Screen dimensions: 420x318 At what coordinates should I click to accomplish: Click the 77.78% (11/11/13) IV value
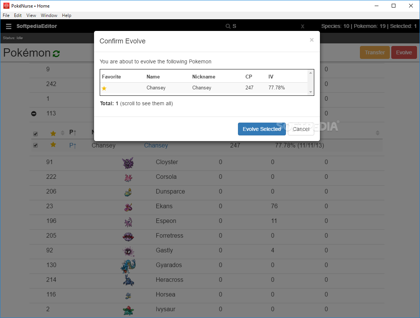click(x=300, y=146)
